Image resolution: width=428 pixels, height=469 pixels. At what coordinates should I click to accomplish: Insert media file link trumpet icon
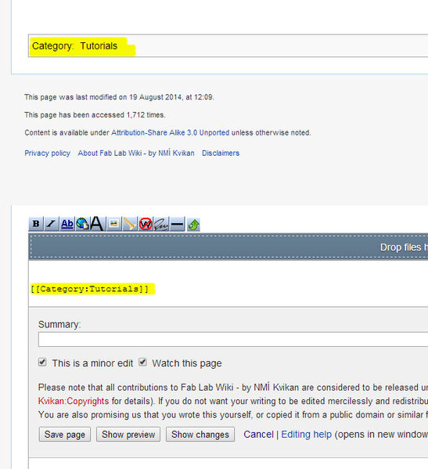click(x=129, y=224)
